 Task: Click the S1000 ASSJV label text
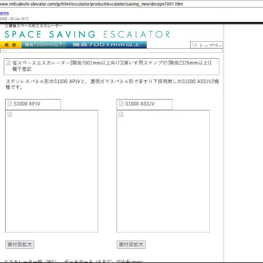click(140, 104)
